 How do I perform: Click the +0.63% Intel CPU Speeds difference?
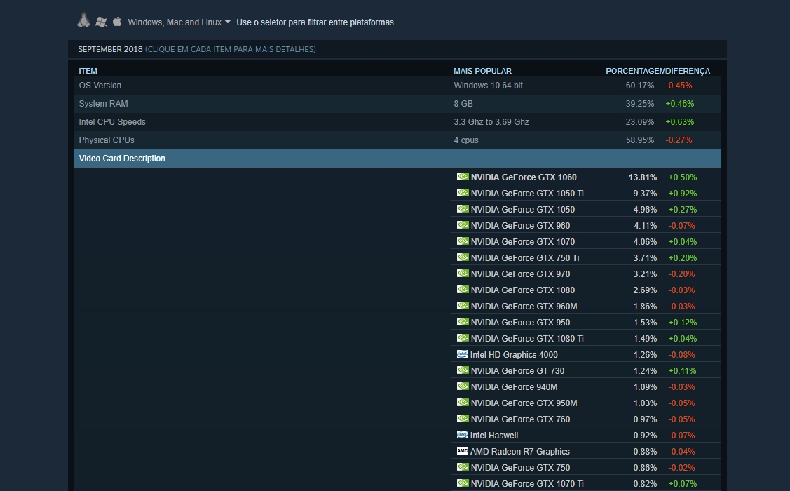point(680,122)
